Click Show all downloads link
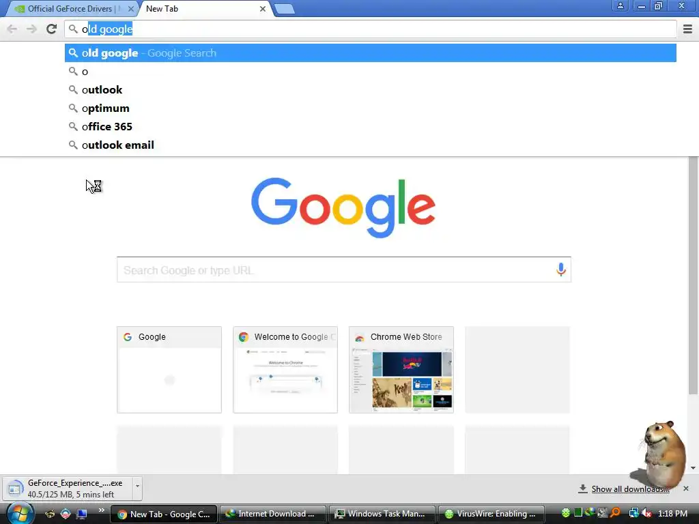Viewport: 699px width, 524px height. click(630, 489)
